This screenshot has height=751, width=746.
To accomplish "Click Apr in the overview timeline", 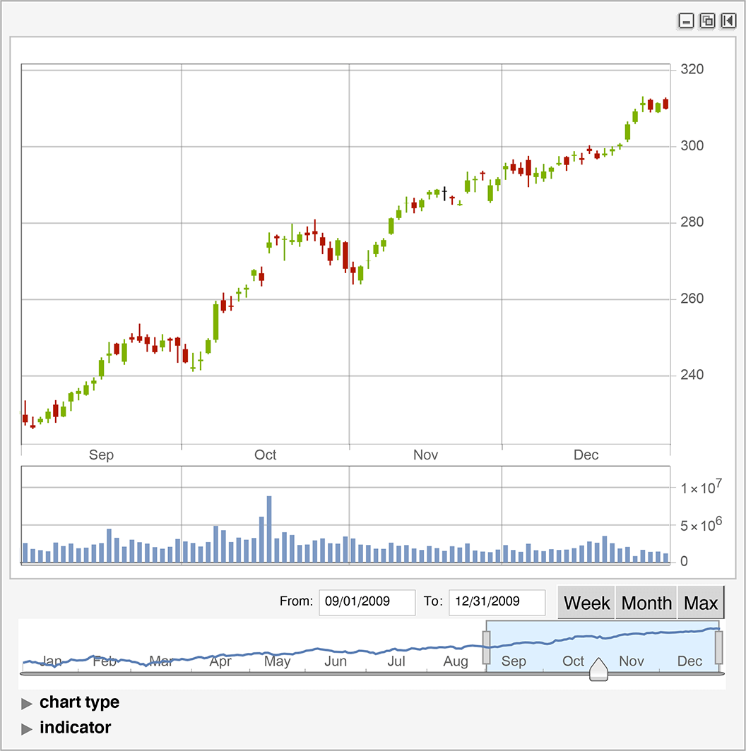I will click(x=220, y=662).
